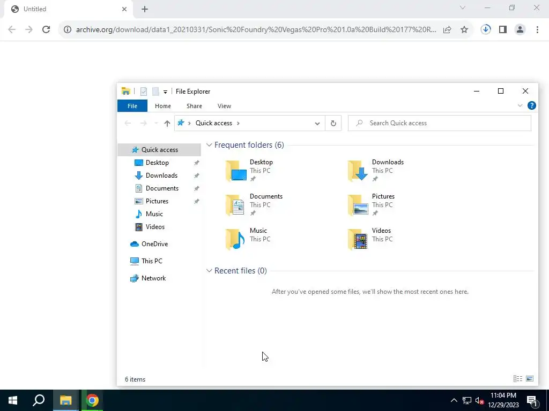
Task: Select the Pictures folder icon in Frequent folders
Action: click(x=358, y=205)
